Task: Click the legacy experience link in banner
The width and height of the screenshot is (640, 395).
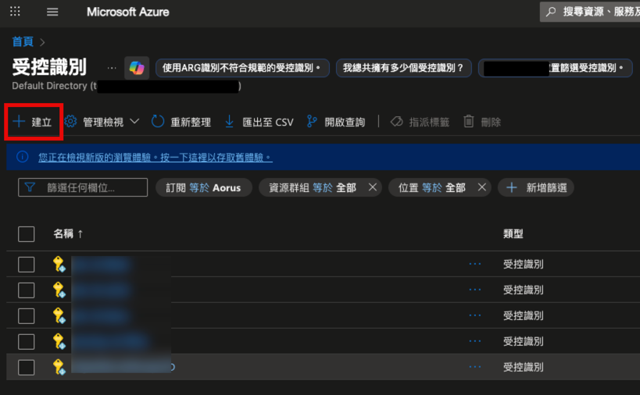Action: [156, 157]
